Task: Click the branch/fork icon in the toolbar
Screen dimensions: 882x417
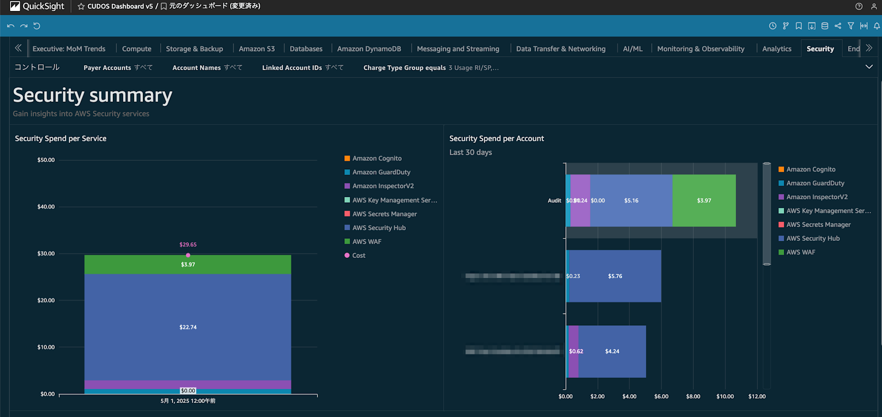Action: (786, 26)
